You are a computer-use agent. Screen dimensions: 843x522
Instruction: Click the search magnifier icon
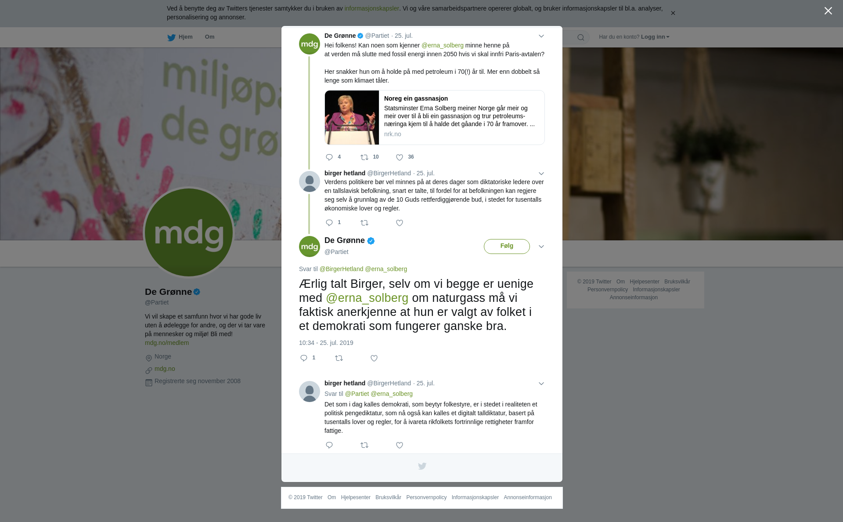[581, 37]
